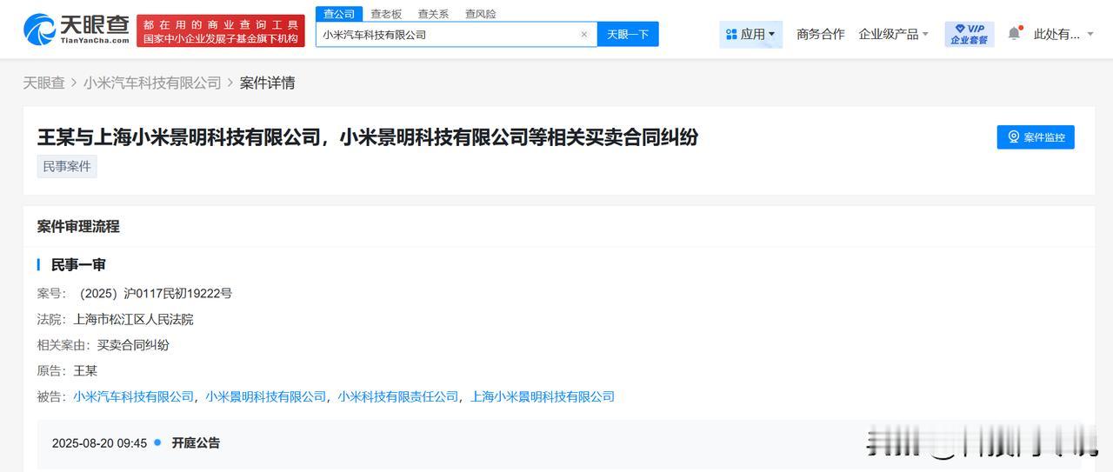This screenshot has height=472, width=1113.
Task: Click the case cause 买卖合同纠纷
Action: tap(133, 344)
